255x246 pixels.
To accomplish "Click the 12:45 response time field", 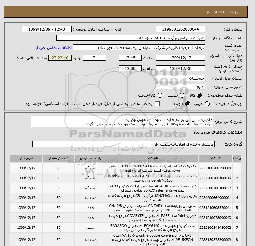I will click(x=121, y=58).
